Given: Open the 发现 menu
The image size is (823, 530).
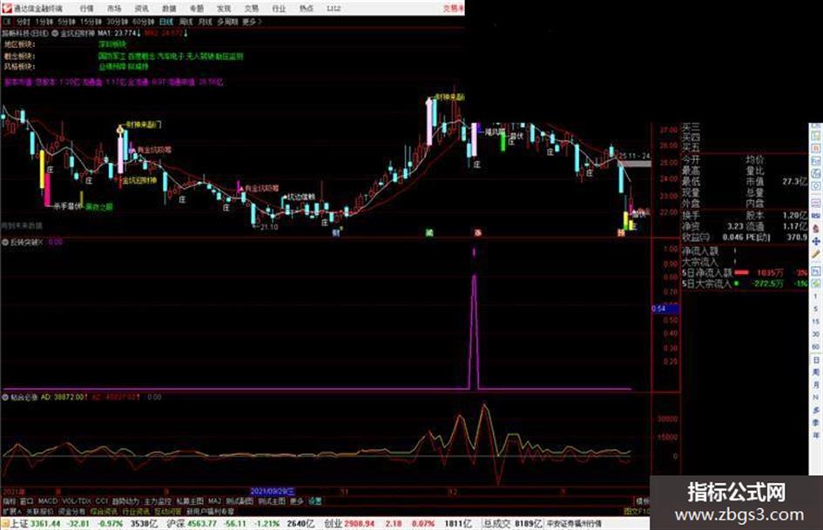Looking at the screenshot, I should [x=224, y=9].
